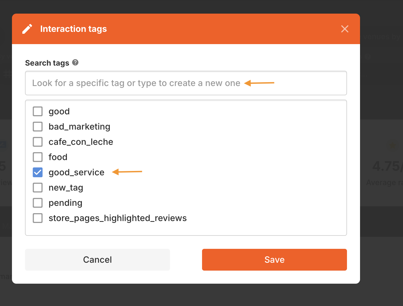
Task: Click the 'Interaction tags' dialog title
Action: click(73, 29)
